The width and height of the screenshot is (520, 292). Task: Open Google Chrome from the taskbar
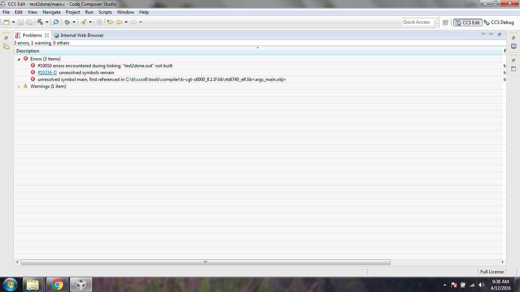[57, 284]
